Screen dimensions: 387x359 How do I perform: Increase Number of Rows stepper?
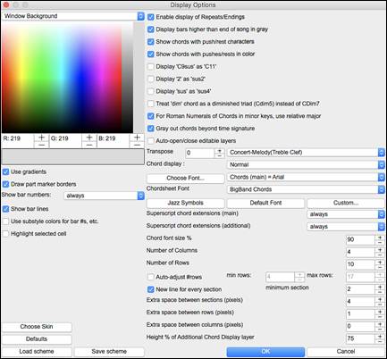click(x=380, y=263)
